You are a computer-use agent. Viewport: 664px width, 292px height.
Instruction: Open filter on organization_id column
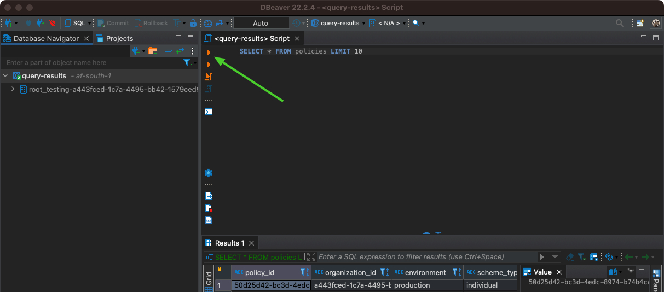[382, 272]
